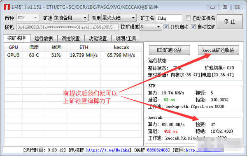Toggle the 自动挖矿 checkbox
The image size is (247, 156).
(x=193, y=27)
